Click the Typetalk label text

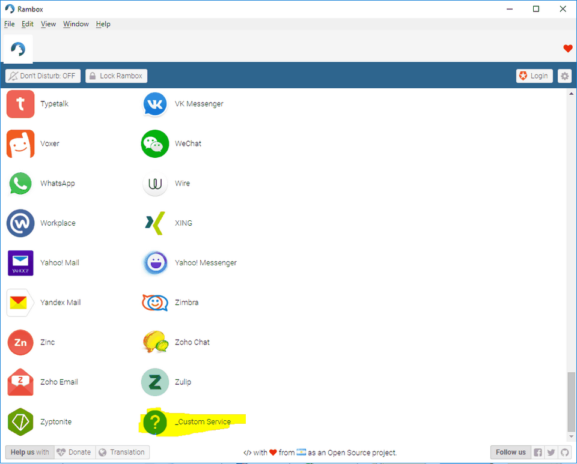[x=55, y=104]
